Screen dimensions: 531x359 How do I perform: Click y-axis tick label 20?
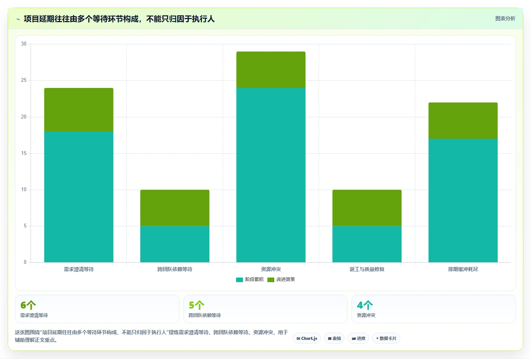pyautogui.click(x=24, y=117)
